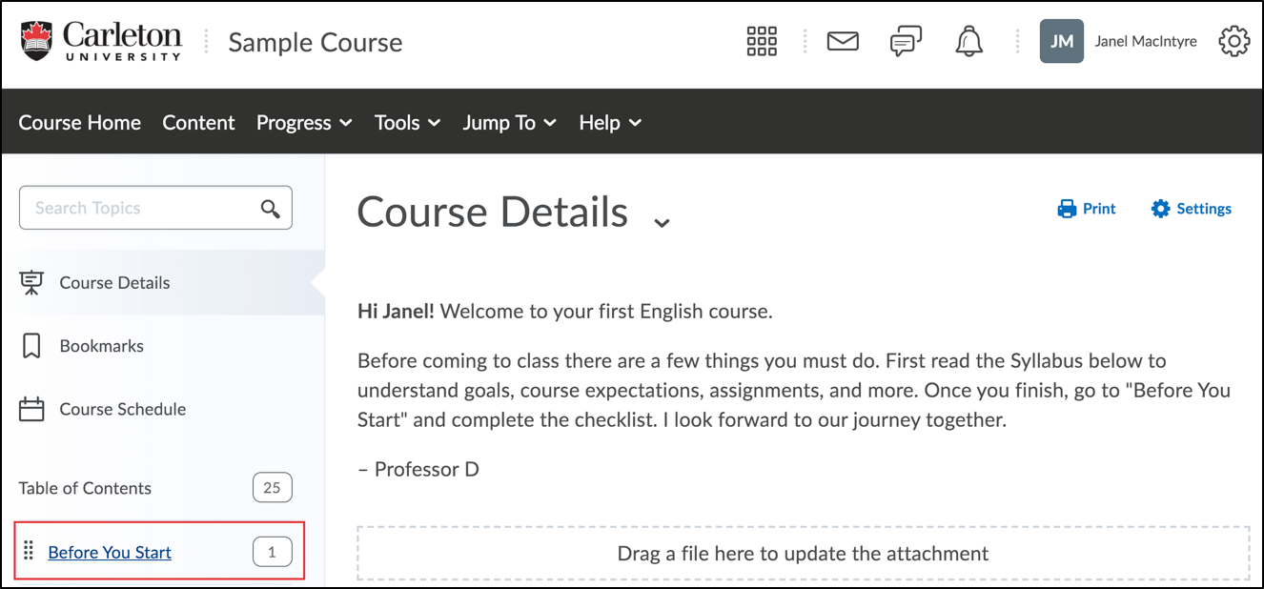Viewport: 1264px width, 589px height.
Task: Expand the Tools dropdown menu
Action: [407, 123]
